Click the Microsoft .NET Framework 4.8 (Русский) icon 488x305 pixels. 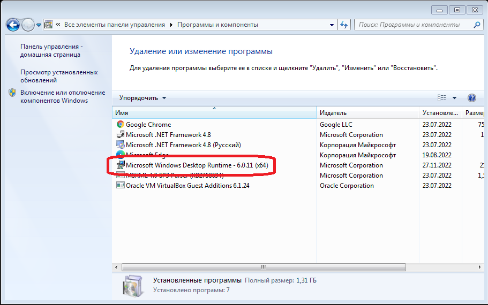pos(121,145)
